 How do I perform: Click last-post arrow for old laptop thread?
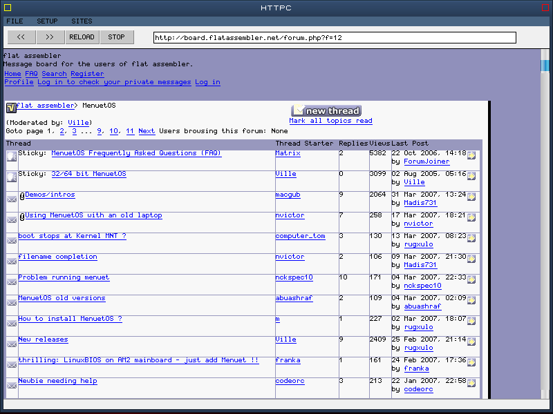tap(471, 217)
